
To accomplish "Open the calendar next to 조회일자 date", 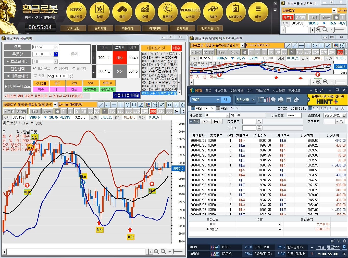I will (x=344, y=115).
